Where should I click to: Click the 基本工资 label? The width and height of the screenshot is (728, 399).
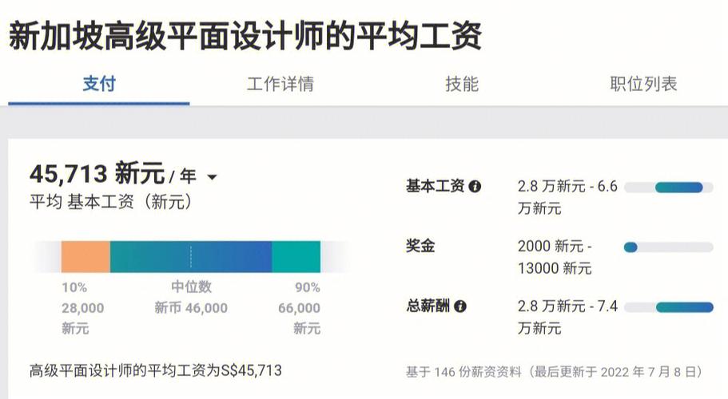435,186
